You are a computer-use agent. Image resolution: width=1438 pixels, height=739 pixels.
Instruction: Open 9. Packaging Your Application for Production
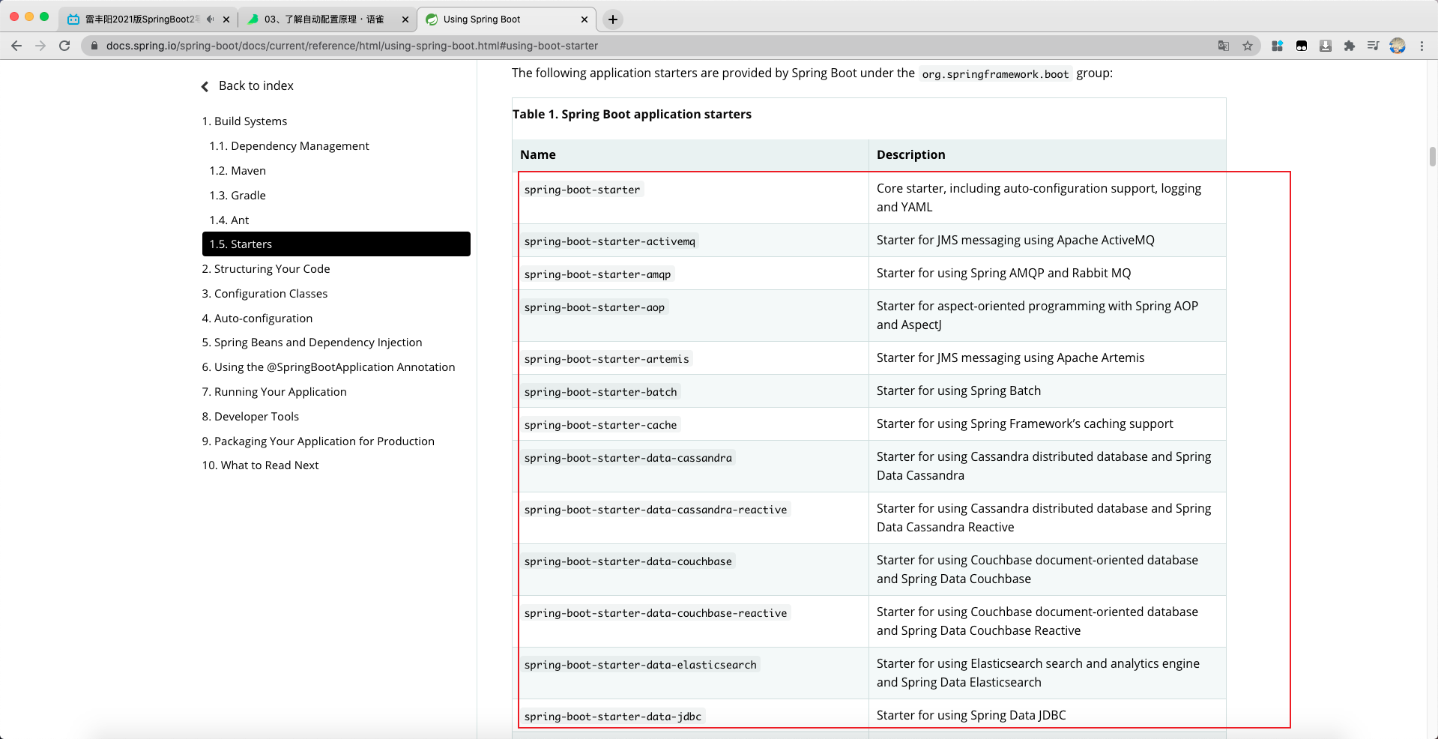[318, 441]
